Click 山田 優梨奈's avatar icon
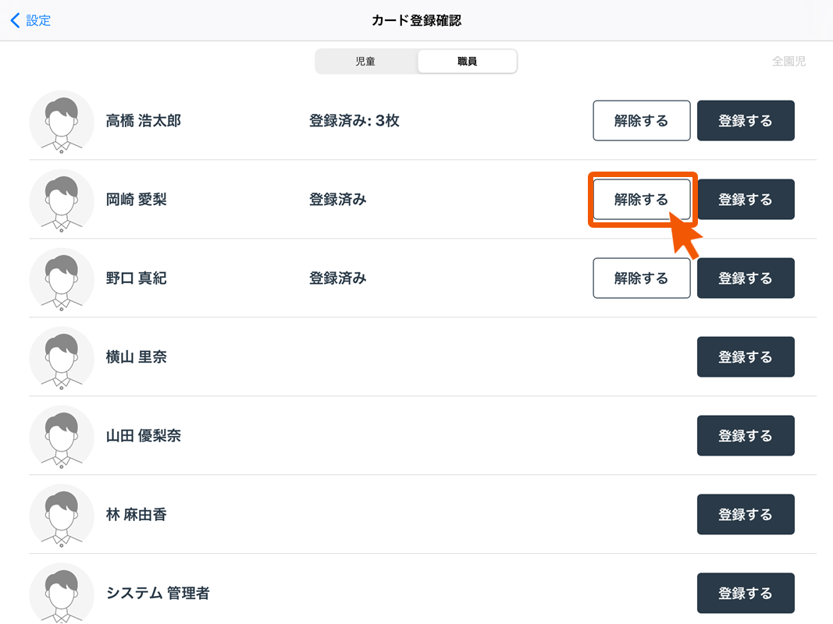833x624 pixels. pos(62,437)
